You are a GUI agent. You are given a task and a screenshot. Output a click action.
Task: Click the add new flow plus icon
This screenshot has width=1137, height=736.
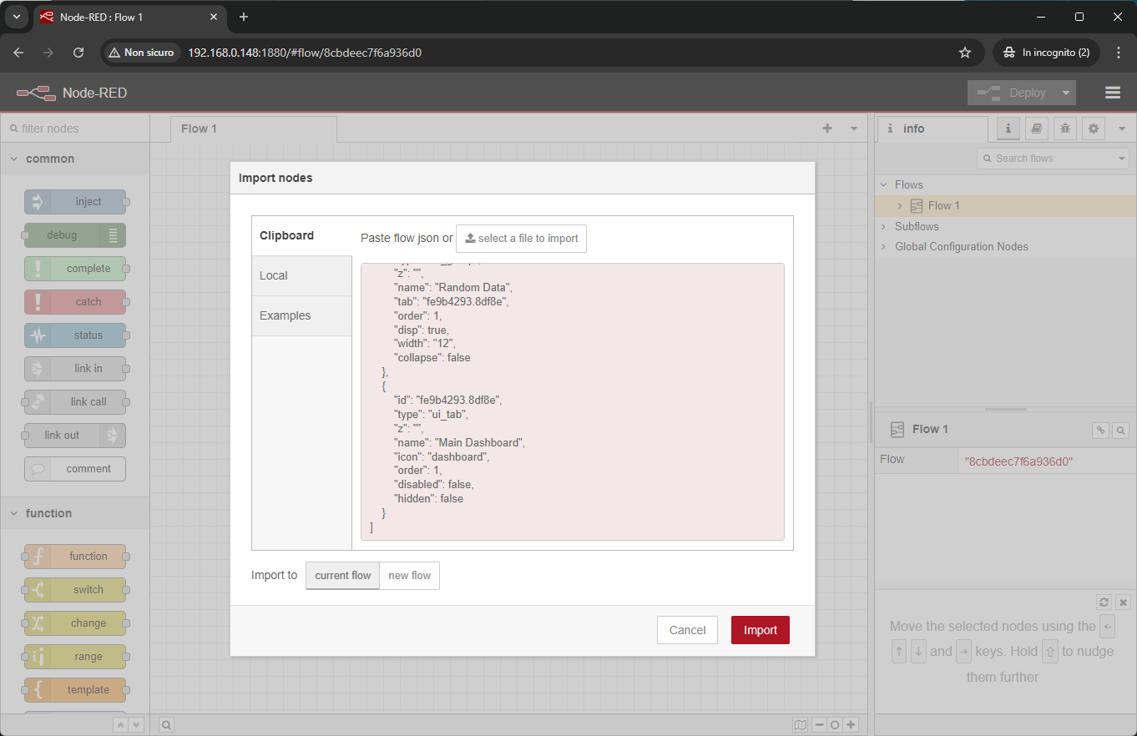pyautogui.click(x=827, y=129)
